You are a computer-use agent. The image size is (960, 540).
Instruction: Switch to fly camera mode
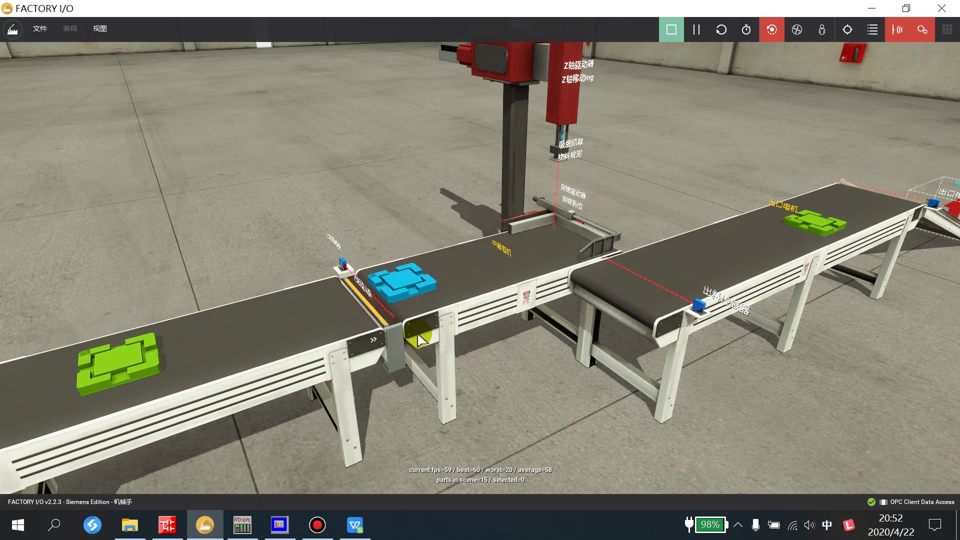tap(797, 29)
